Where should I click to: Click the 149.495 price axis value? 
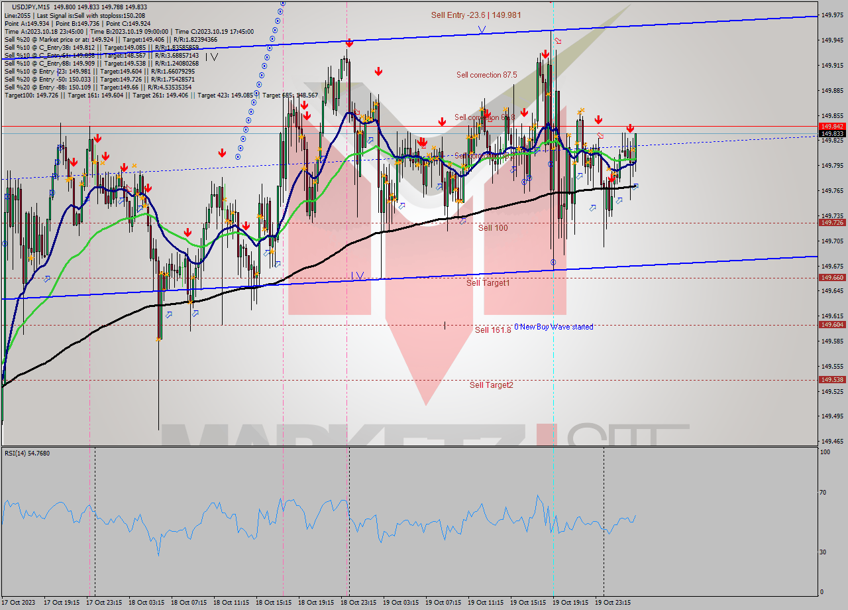(x=832, y=416)
